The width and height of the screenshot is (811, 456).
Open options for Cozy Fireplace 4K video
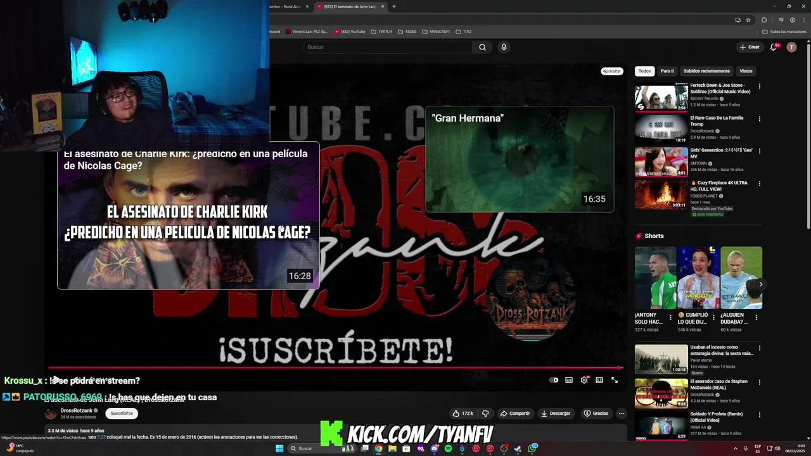(x=759, y=184)
